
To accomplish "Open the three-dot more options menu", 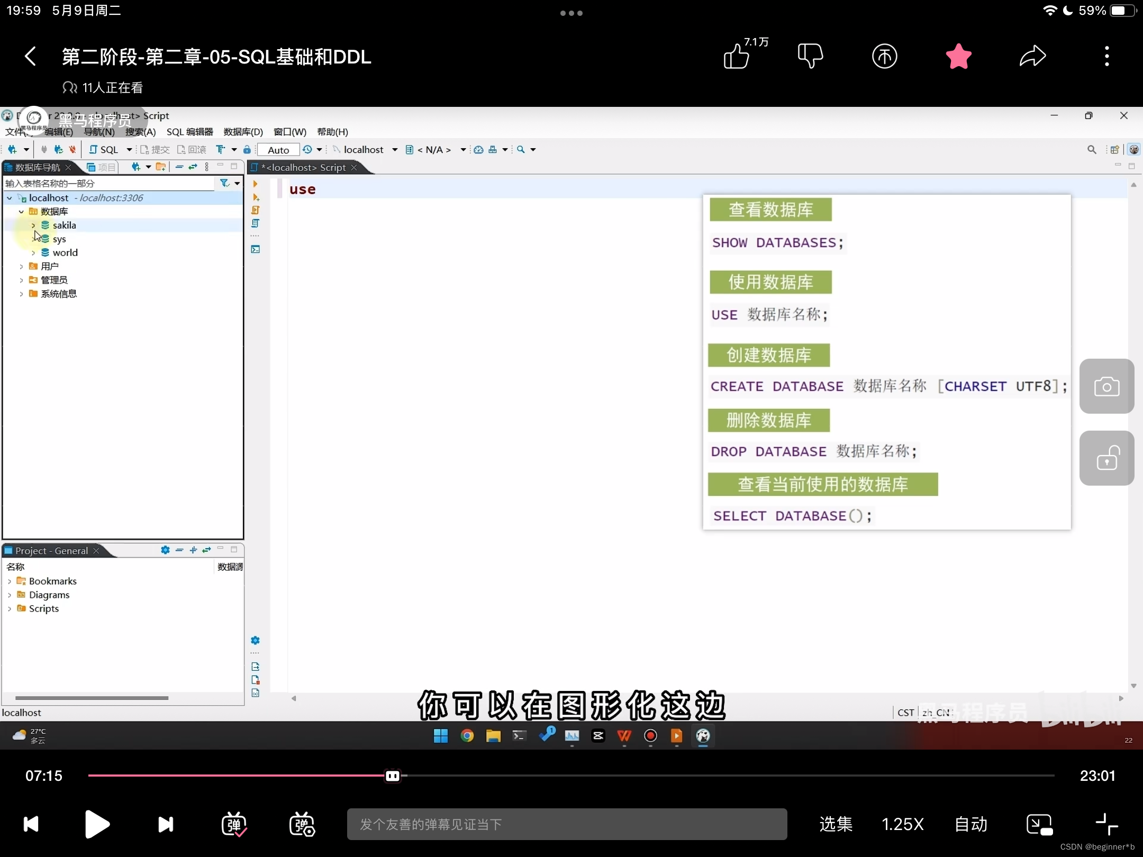I will click(1106, 56).
